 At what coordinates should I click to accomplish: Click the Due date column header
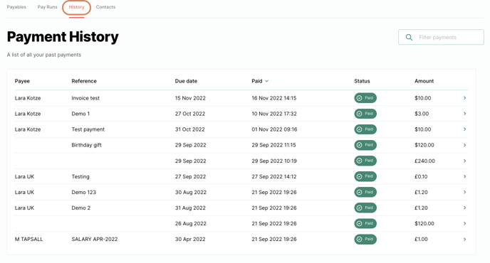186,81
